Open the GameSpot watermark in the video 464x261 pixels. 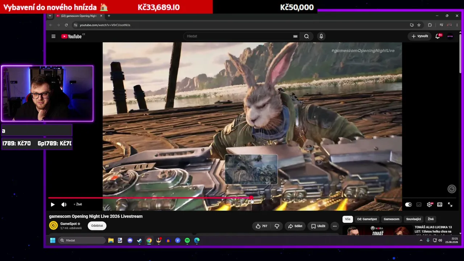pos(452,189)
